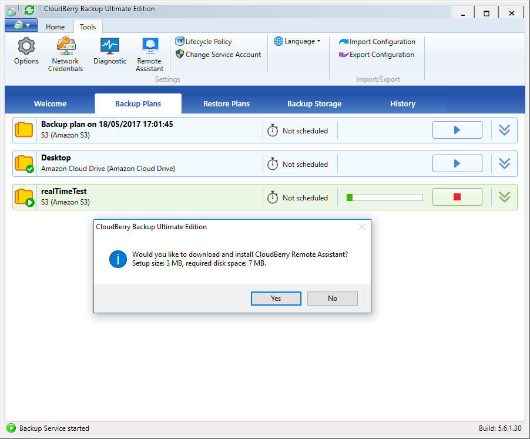
Task: Switch to the Home ribbon tab
Action: pyautogui.click(x=55, y=26)
